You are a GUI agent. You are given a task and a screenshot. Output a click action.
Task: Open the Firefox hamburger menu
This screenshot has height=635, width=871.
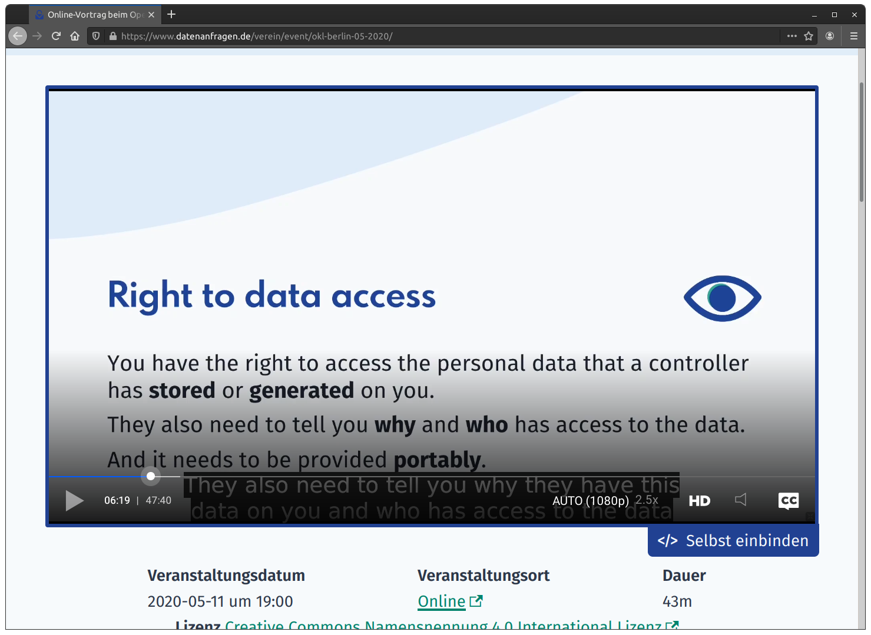(x=854, y=36)
